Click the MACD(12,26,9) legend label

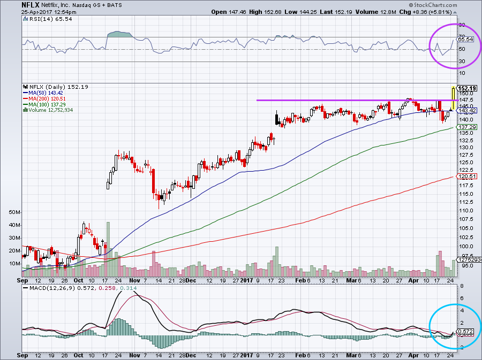[x=52, y=288]
